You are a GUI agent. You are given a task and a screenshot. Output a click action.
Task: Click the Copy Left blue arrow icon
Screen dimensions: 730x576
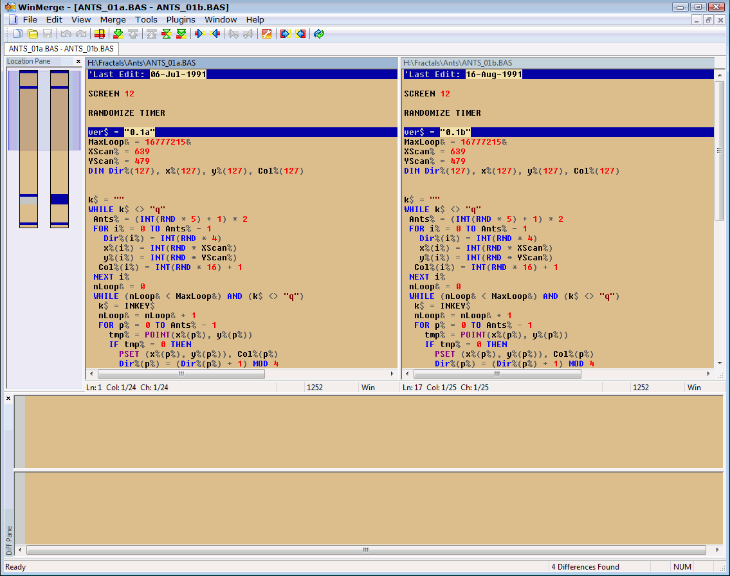(x=215, y=33)
